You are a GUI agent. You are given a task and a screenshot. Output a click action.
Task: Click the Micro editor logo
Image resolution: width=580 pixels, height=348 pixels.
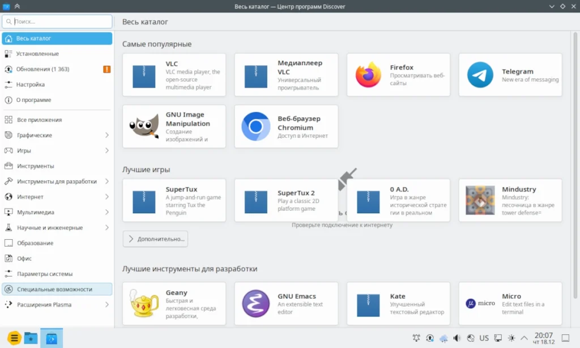[480, 304]
